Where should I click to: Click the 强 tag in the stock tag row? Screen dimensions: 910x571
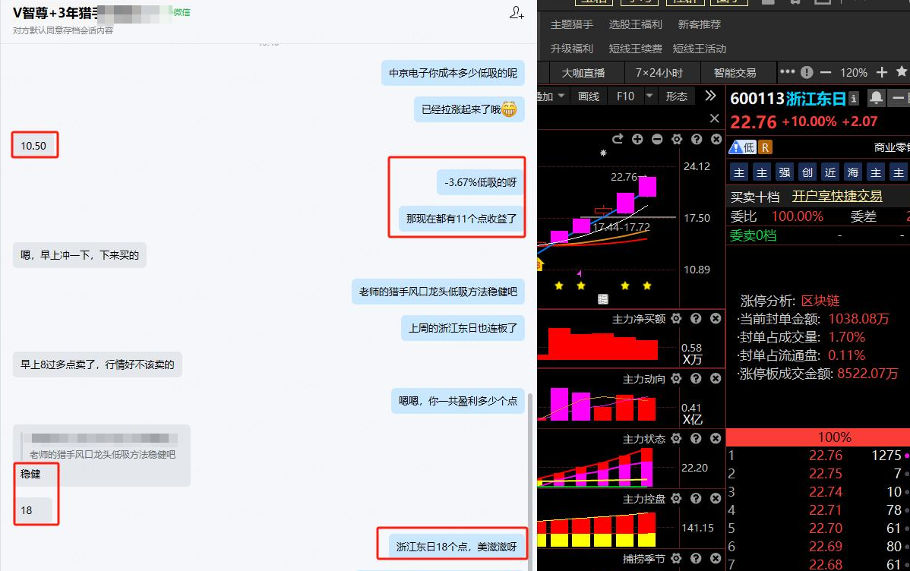coord(785,172)
